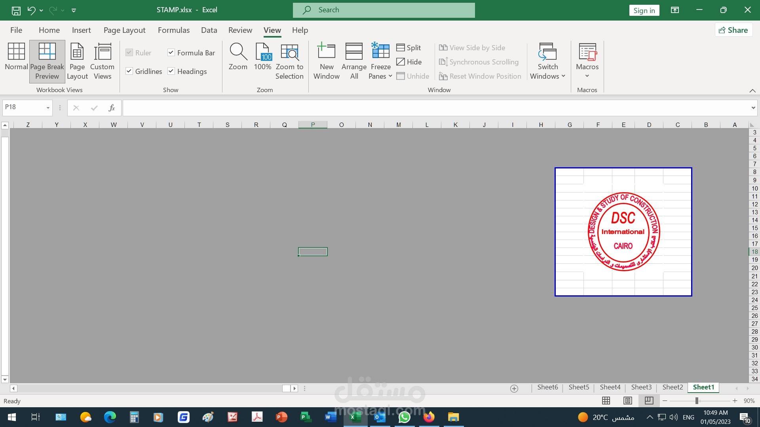Select Page Break Preview view
This screenshot has width=760, height=427.
coord(47,61)
